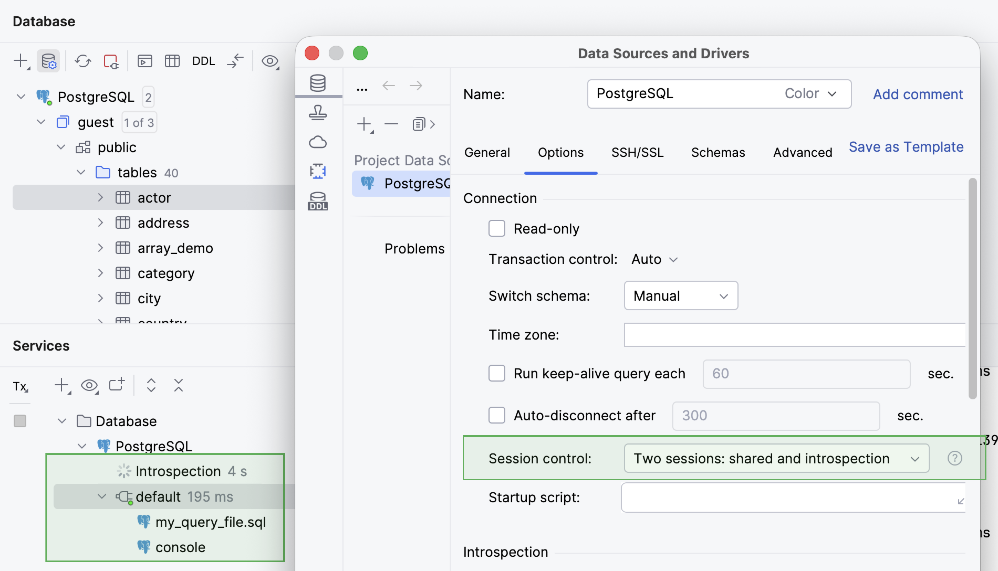
Task: Expand the category table node
Action: 101,273
